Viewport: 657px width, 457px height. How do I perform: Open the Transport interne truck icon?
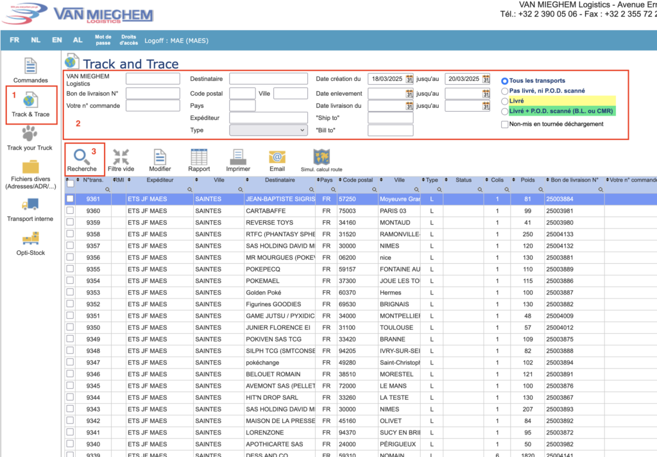pos(30,205)
